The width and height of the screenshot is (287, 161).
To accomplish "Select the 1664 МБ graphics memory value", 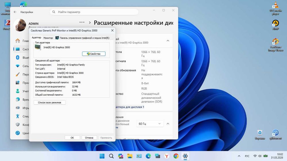I will tap(76, 83).
